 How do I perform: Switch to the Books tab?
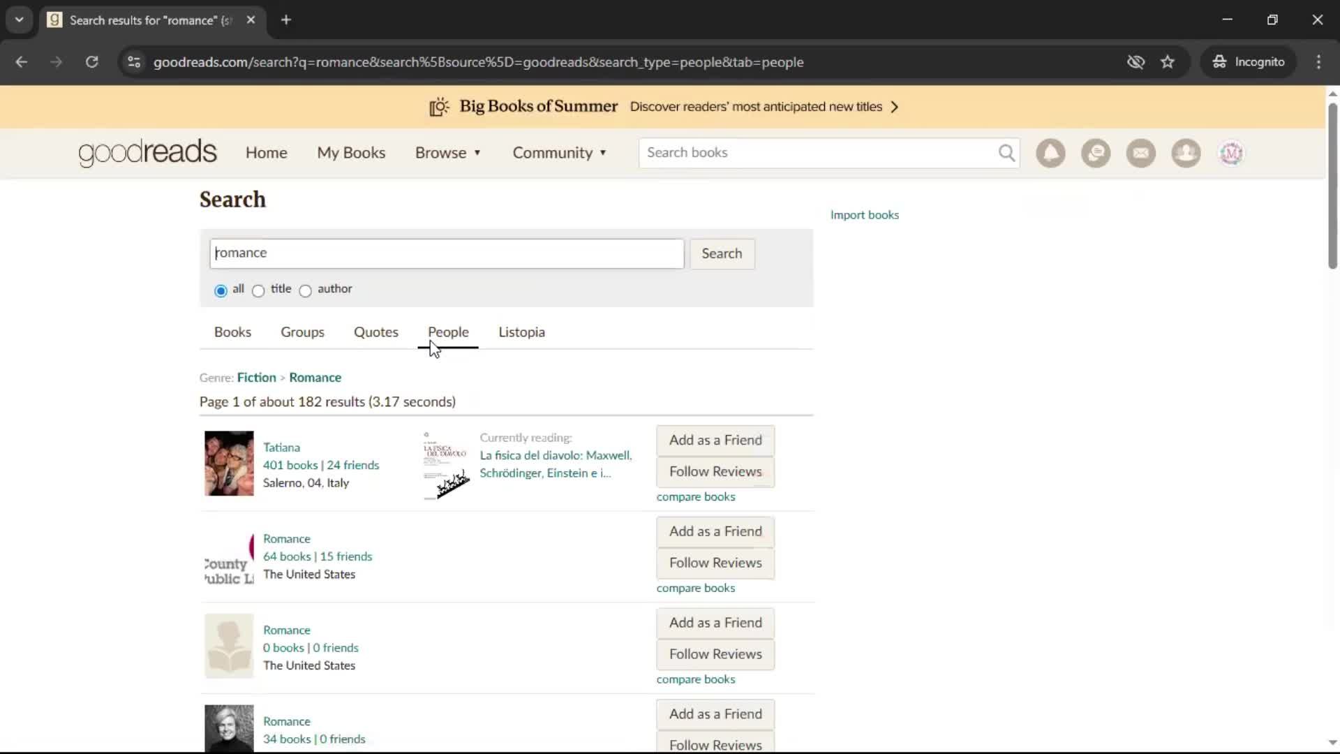[x=232, y=332]
